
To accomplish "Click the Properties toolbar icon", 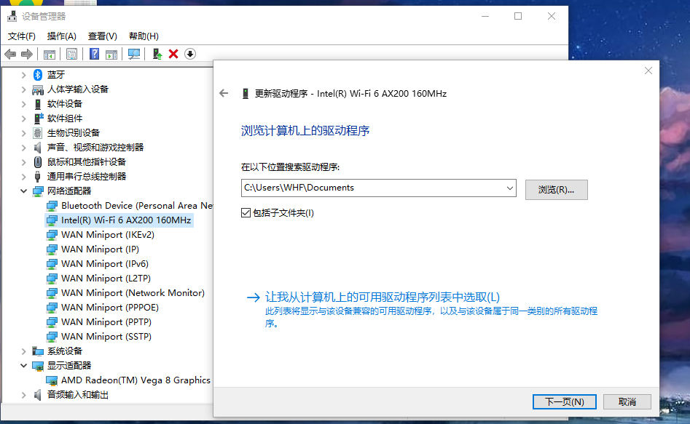I will pos(71,54).
